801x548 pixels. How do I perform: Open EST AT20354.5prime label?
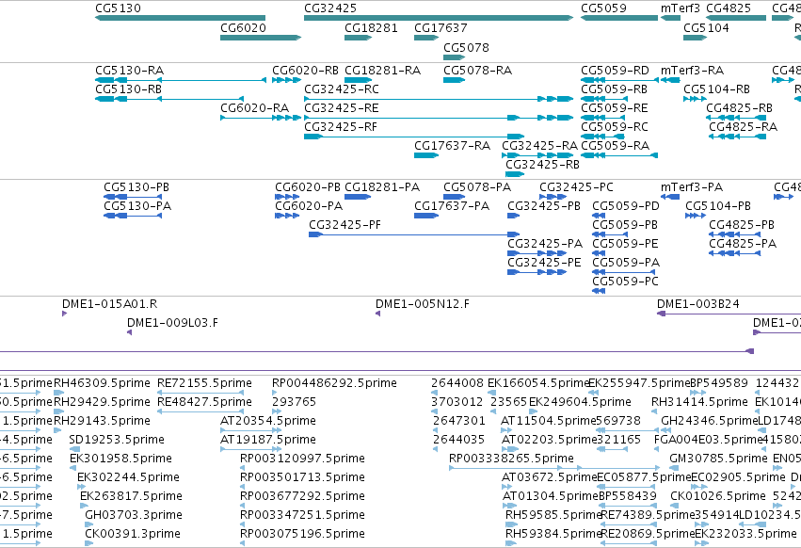click(268, 421)
